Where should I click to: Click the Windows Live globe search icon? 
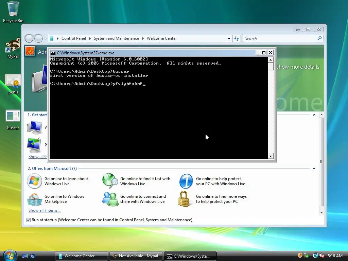[x=110, y=181]
